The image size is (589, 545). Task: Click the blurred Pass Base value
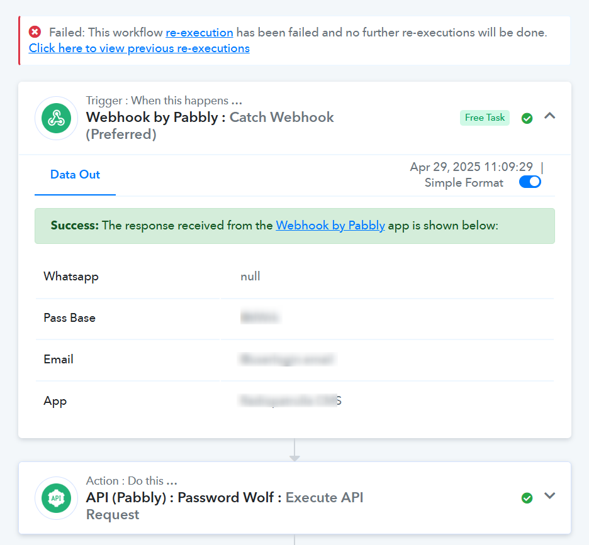(x=261, y=317)
